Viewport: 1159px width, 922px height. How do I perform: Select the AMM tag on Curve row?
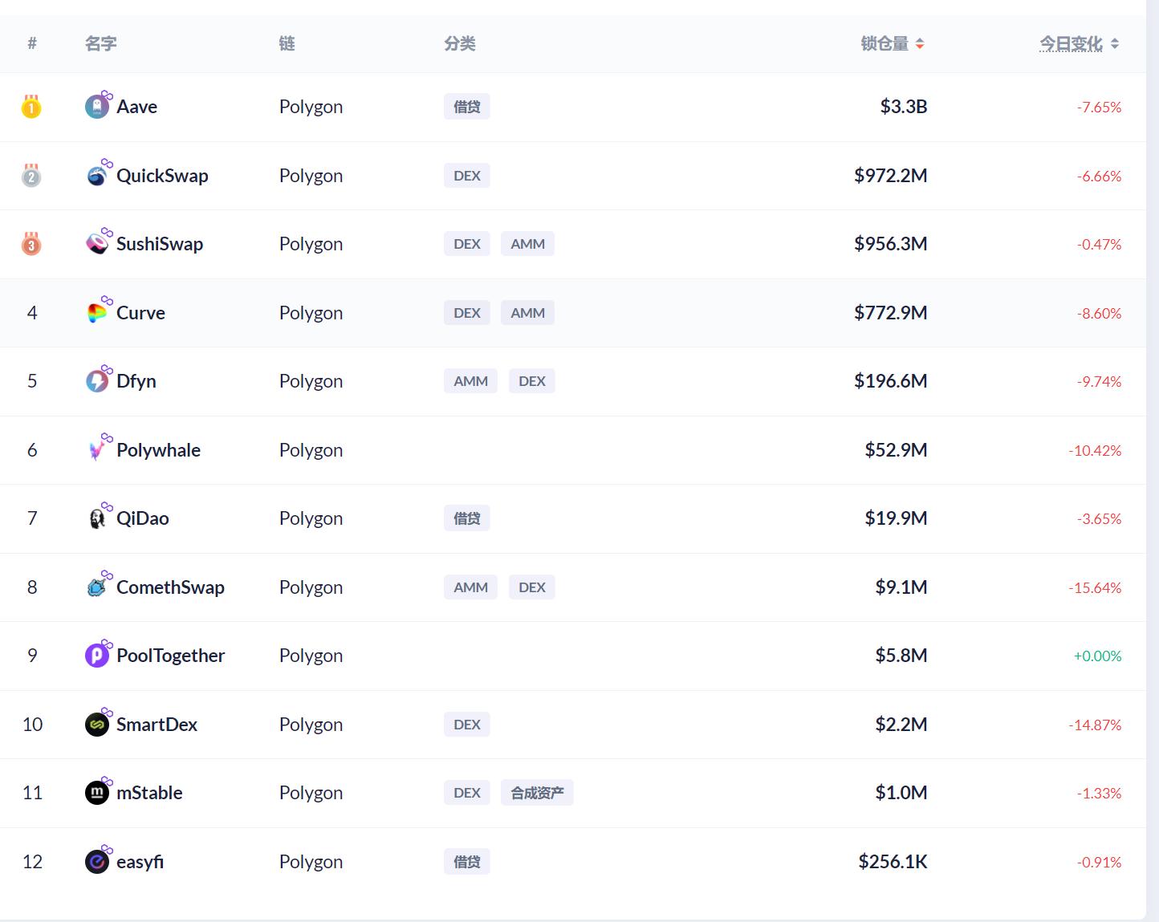tap(528, 313)
